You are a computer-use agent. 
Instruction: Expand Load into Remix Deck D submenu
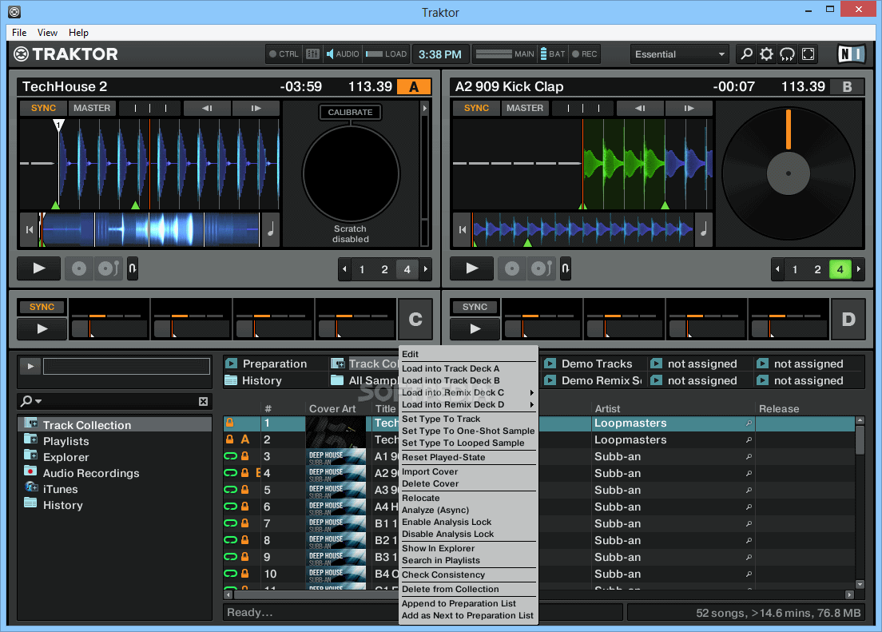[468, 404]
